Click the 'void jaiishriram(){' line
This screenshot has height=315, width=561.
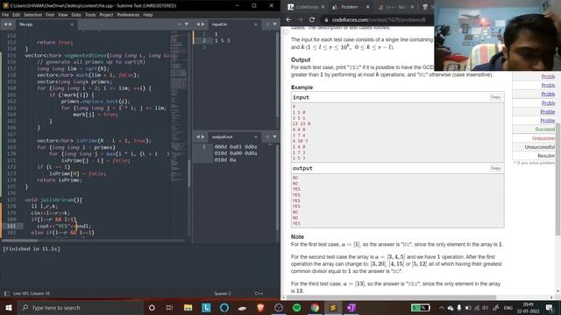(x=53, y=200)
